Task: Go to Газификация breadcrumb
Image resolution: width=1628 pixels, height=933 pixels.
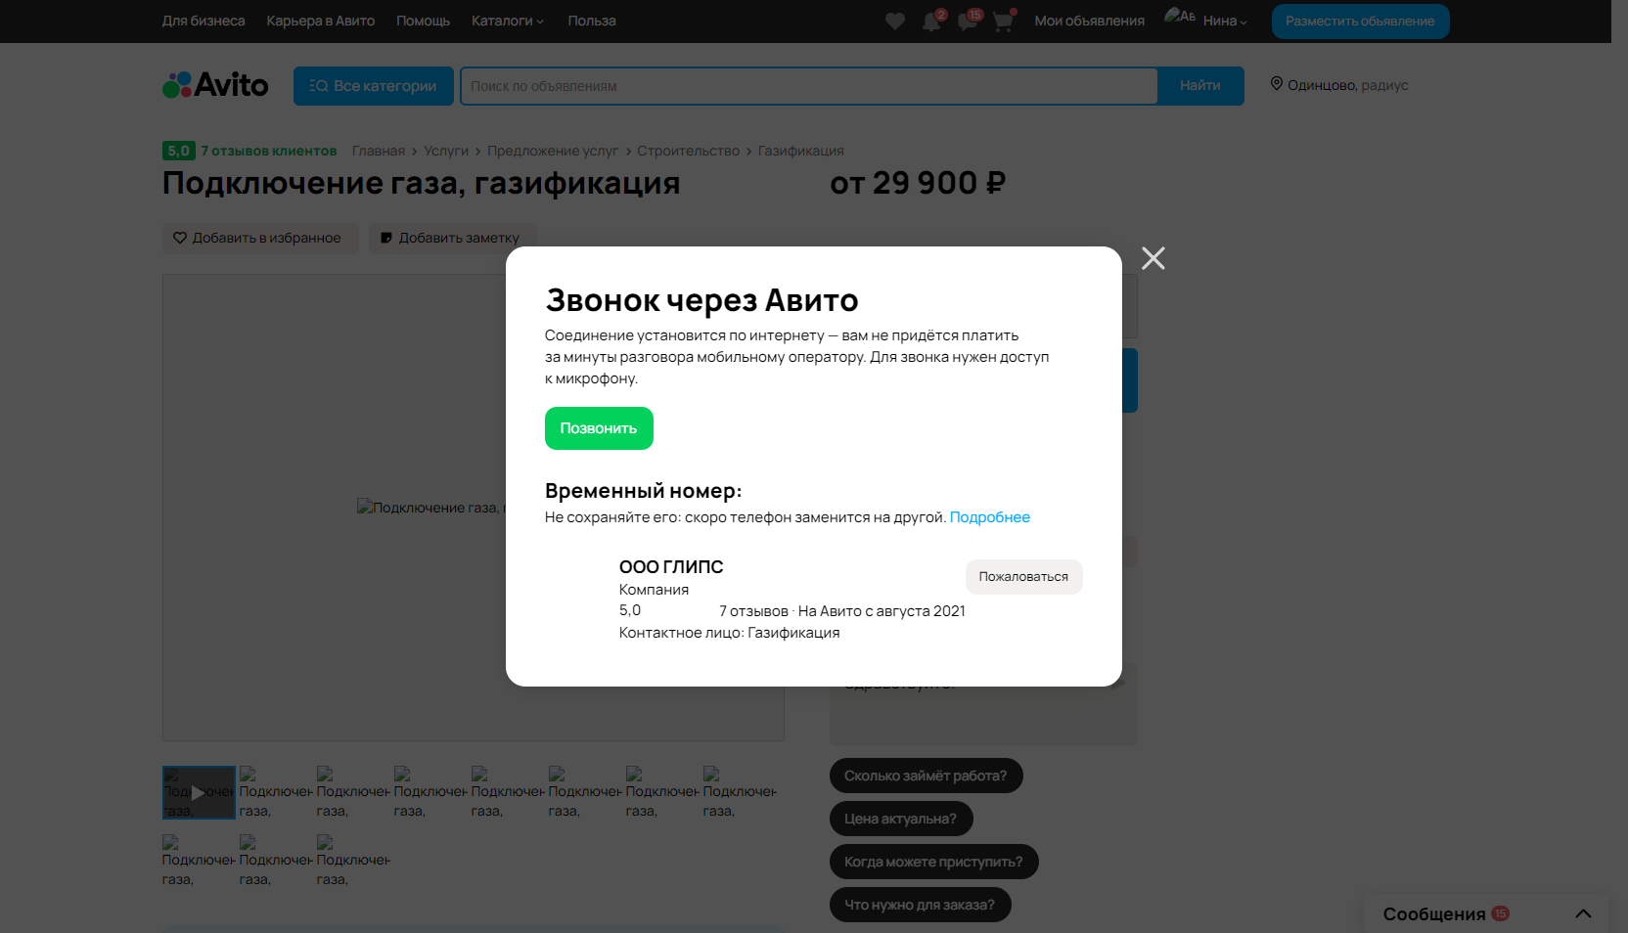Action: click(801, 151)
